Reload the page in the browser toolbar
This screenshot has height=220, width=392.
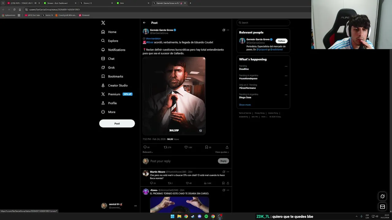14,9
